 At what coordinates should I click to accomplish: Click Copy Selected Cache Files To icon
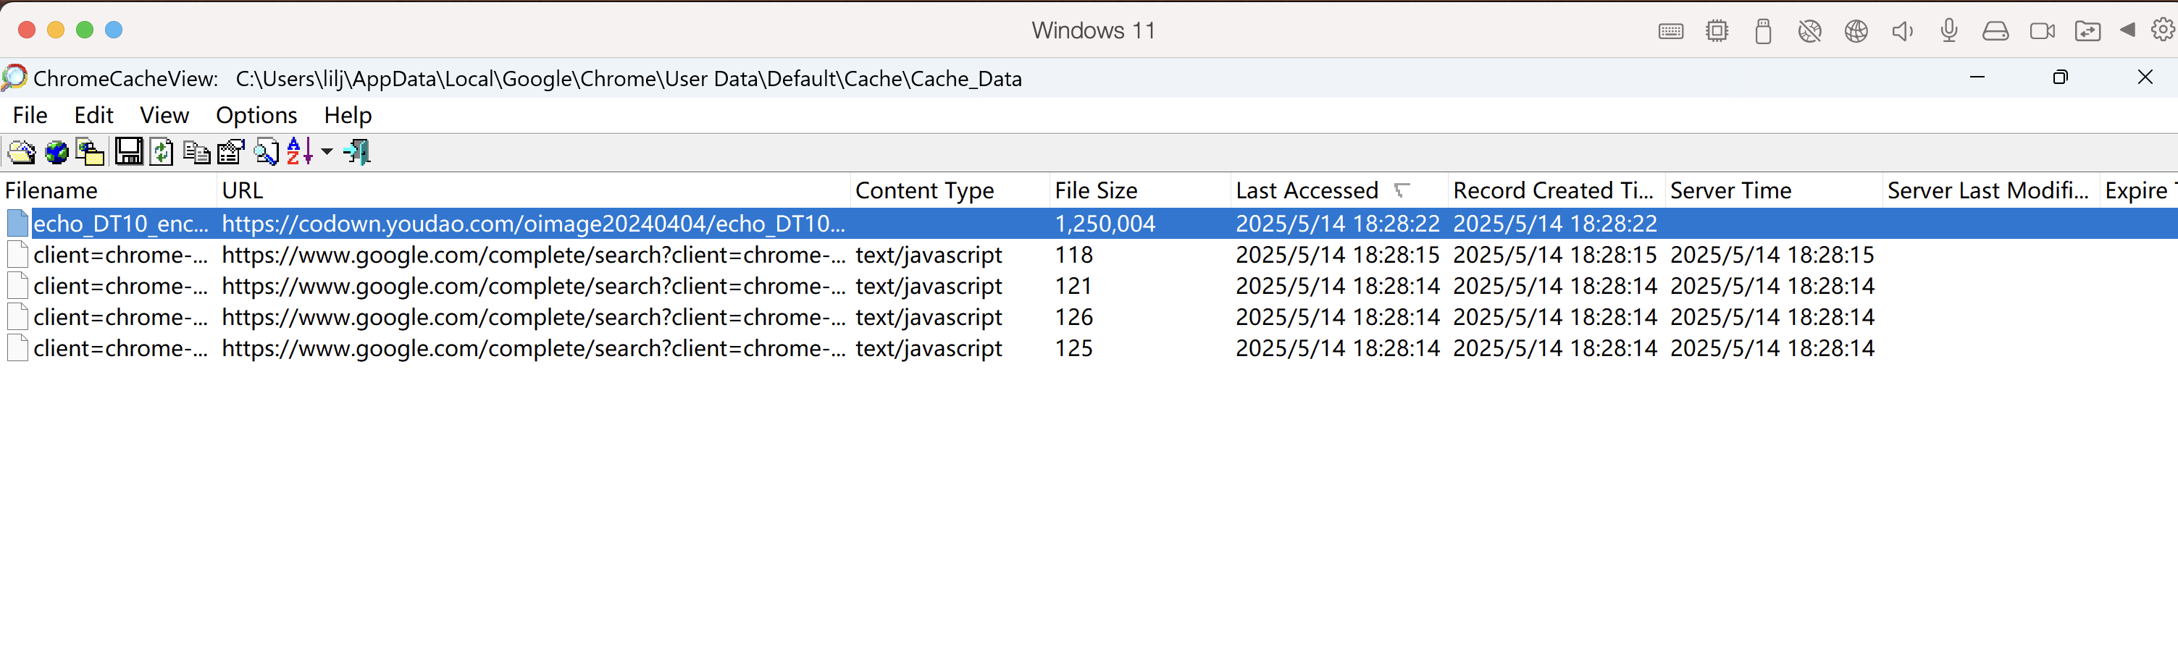click(91, 152)
